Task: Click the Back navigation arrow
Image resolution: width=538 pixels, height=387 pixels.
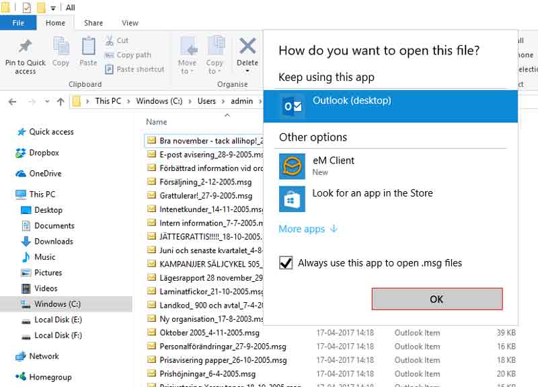Action: tap(12, 102)
